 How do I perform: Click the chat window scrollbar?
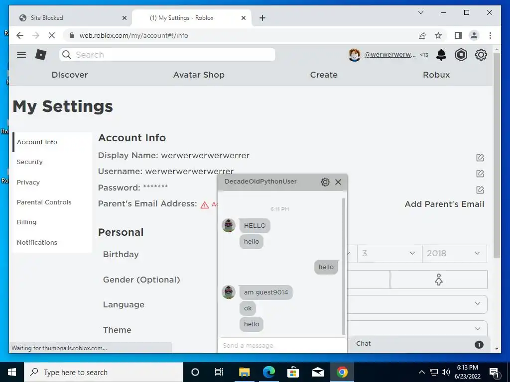pyautogui.click(x=344, y=266)
